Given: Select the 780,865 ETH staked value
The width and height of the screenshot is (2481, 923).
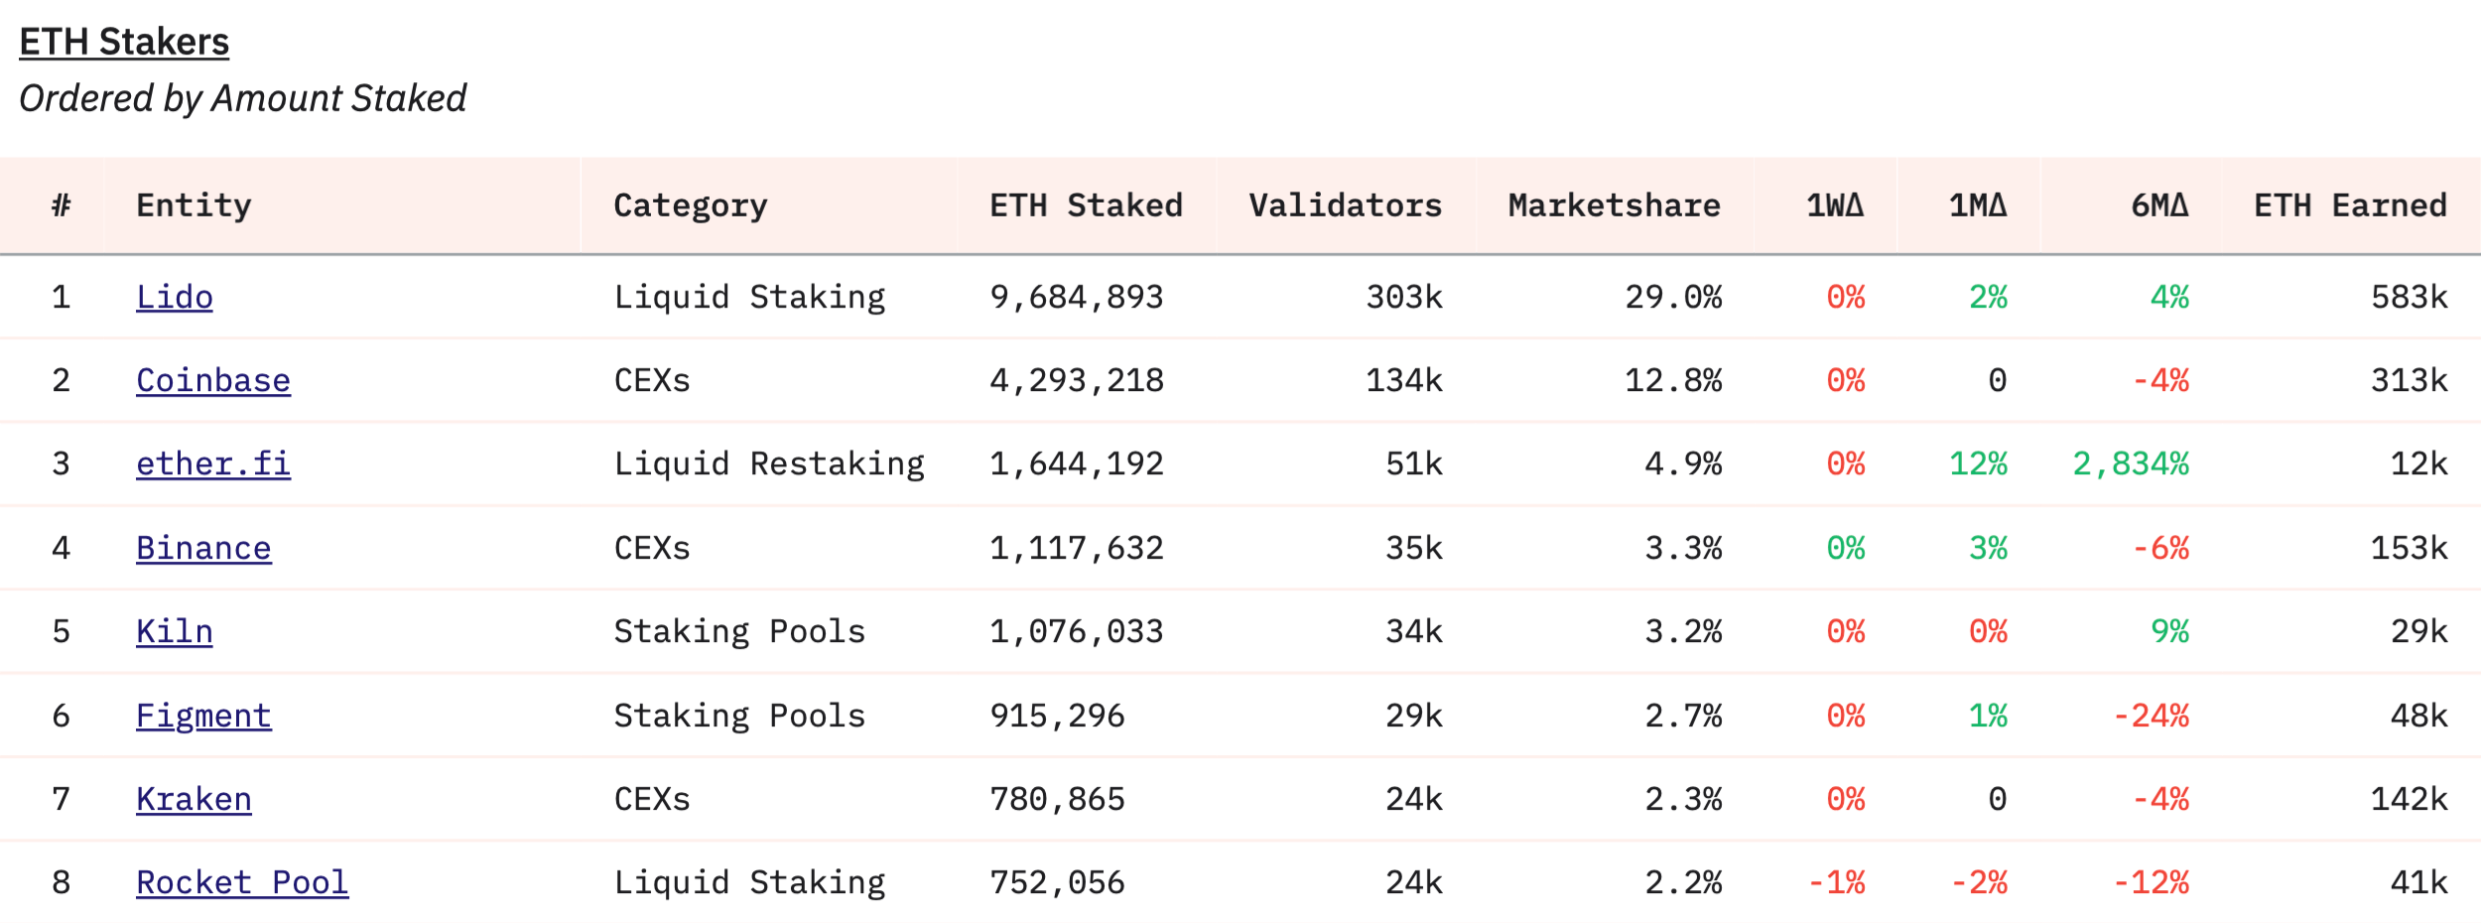Looking at the screenshot, I should (1057, 799).
